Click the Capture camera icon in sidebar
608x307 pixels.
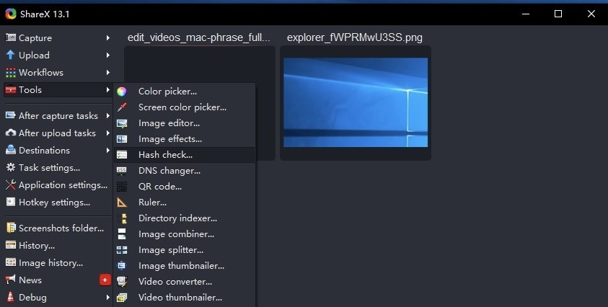[11, 37]
